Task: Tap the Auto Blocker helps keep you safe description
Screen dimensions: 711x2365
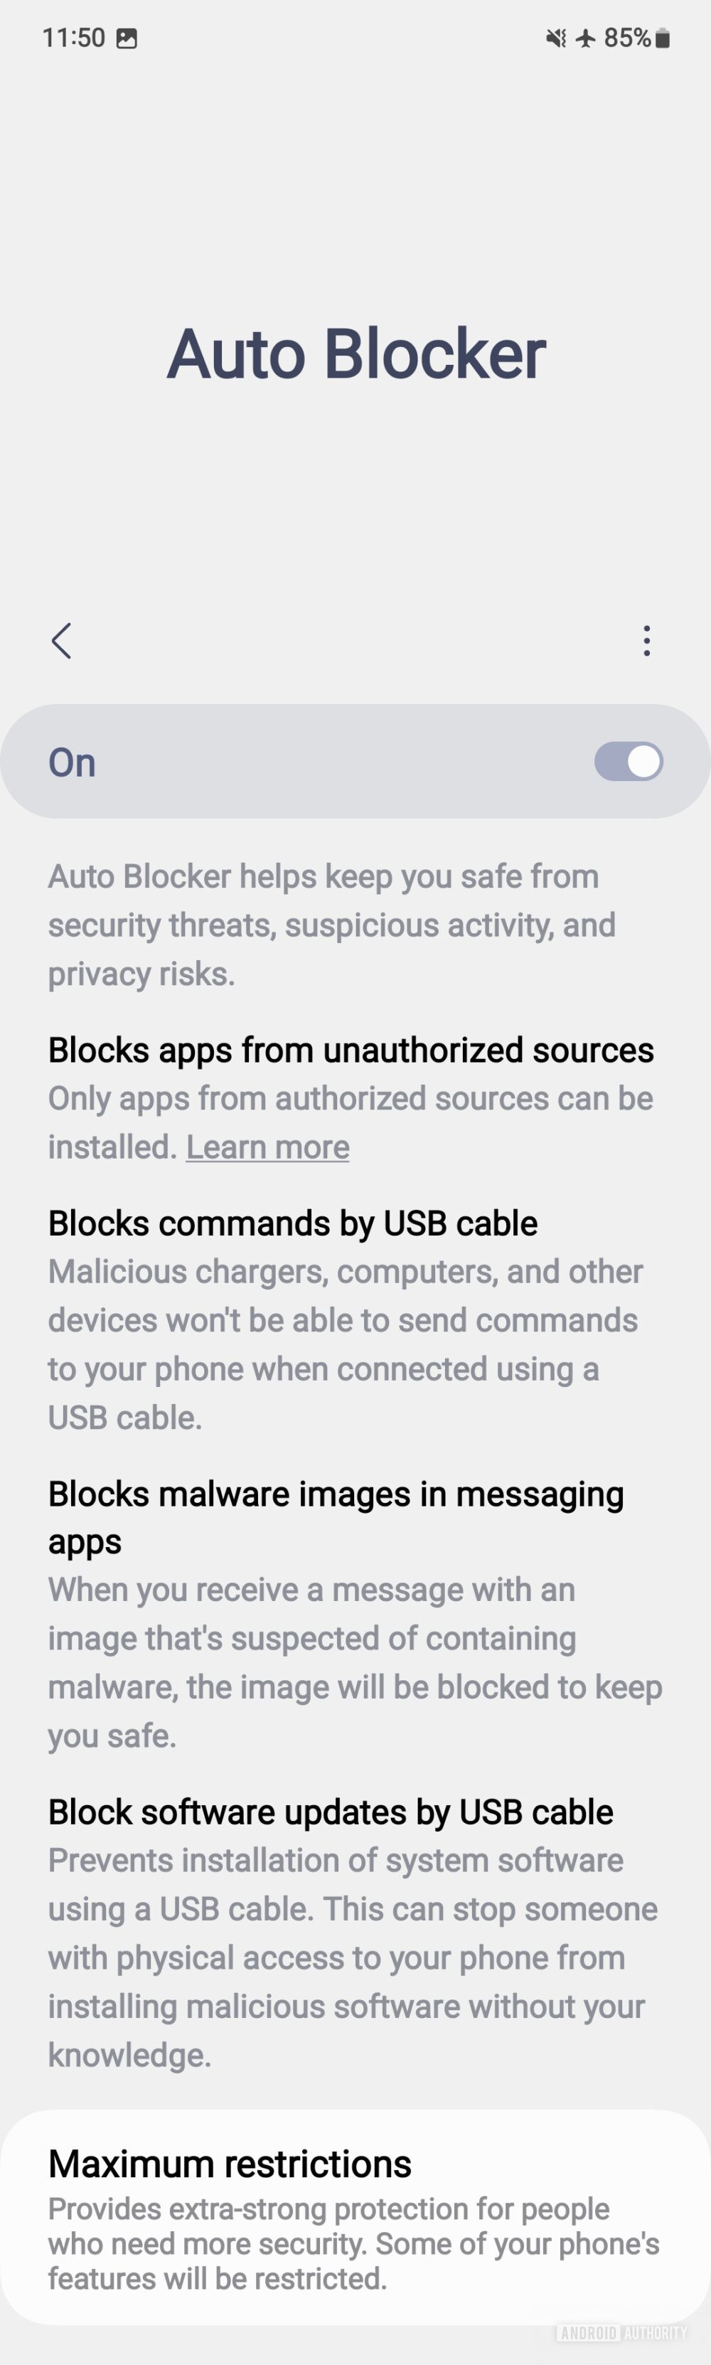Action: [331, 925]
